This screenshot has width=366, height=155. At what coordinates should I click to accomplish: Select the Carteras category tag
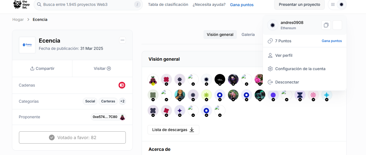tap(108, 101)
